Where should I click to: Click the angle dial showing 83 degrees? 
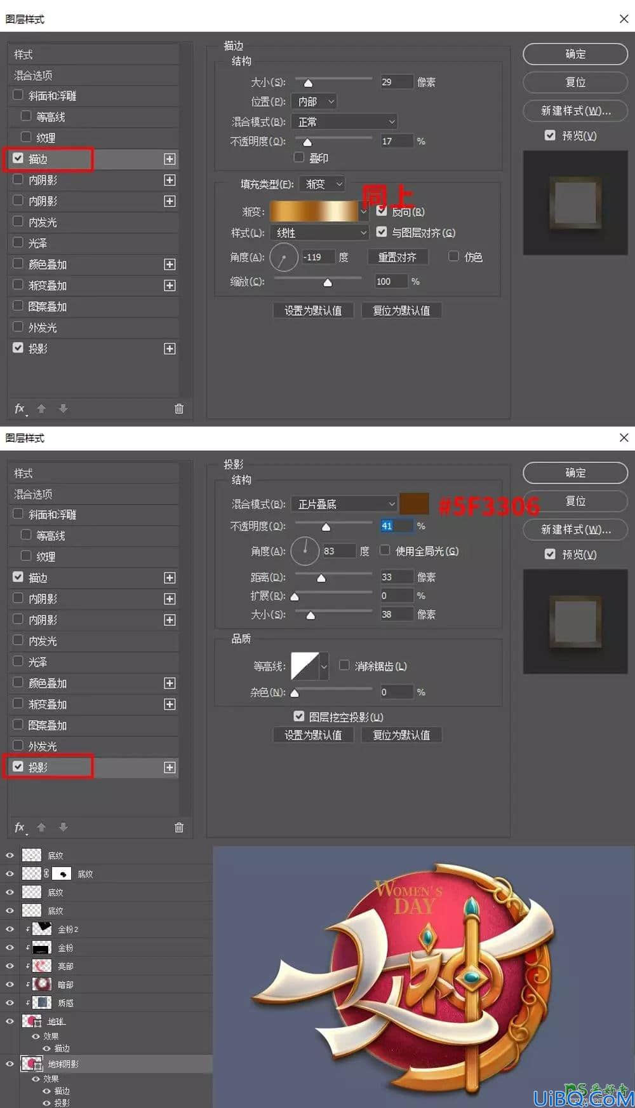pos(305,551)
